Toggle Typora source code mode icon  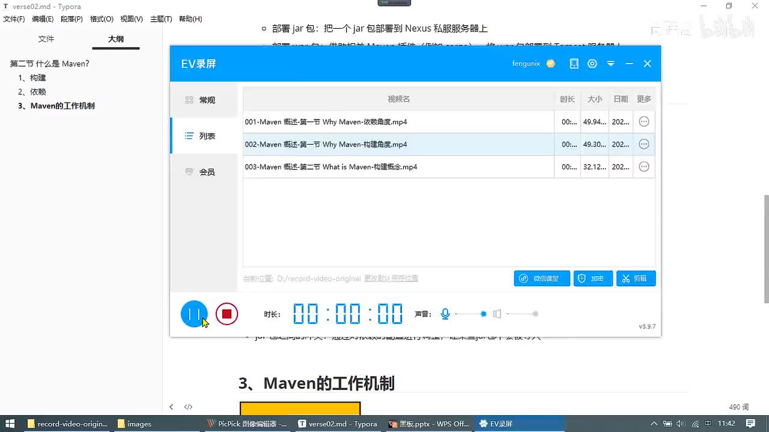pos(188,407)
